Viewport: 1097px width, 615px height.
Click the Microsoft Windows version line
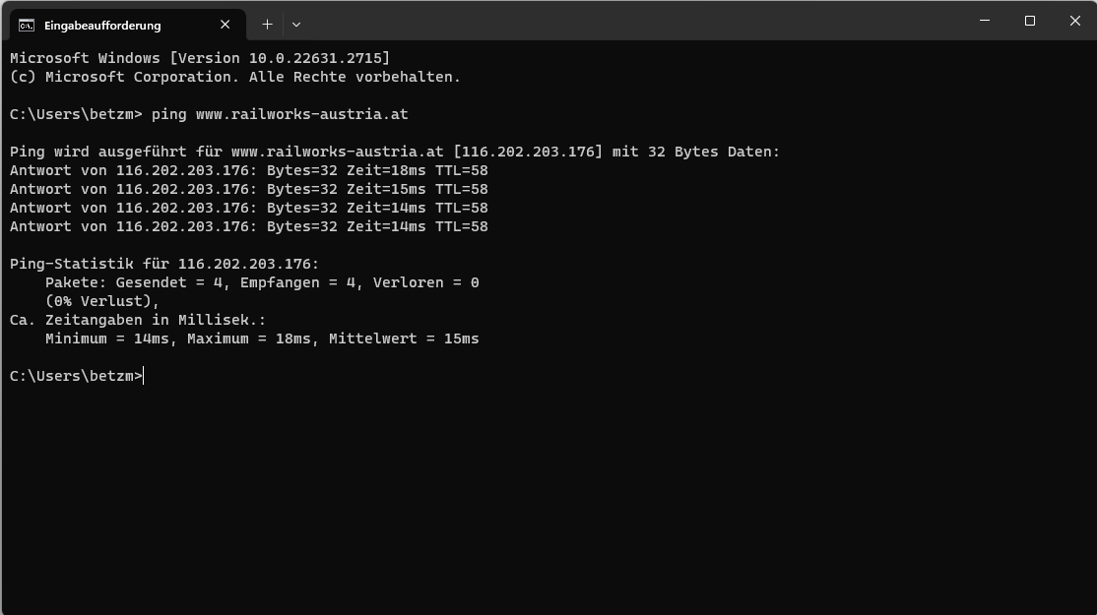200,58
